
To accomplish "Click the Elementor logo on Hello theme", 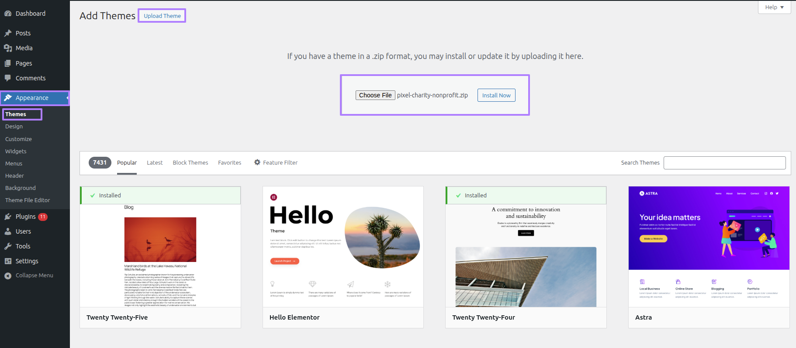I will tap(274, 197).
